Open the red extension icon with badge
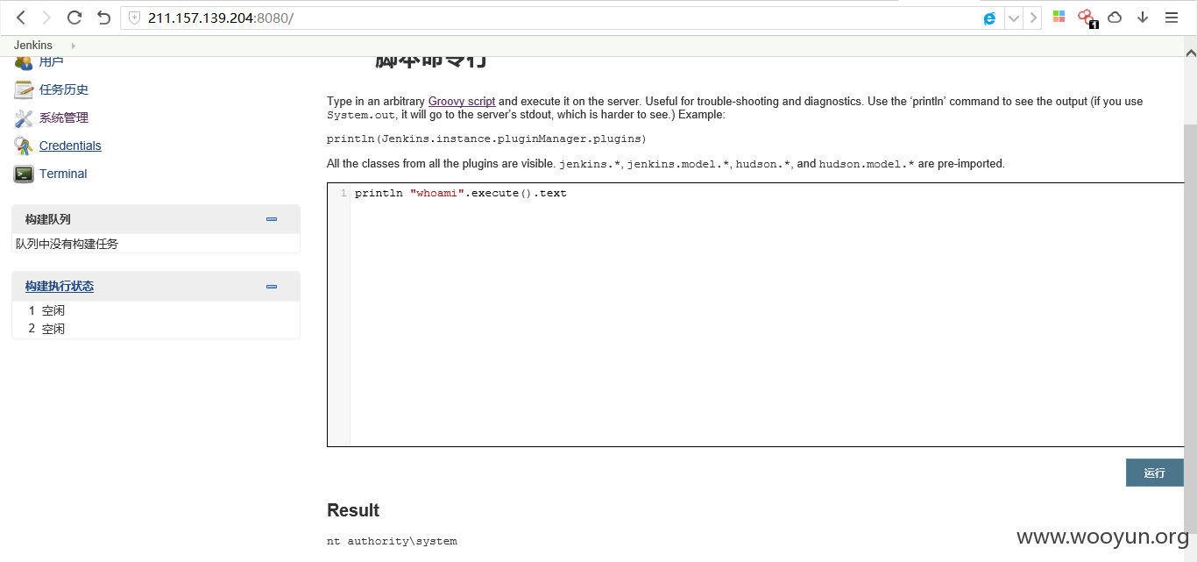The width and height of the screenshot is (1197, 562). click(x=1087, y=18)
